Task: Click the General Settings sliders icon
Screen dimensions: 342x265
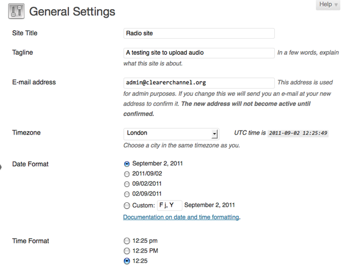Action: click(15, 12)
